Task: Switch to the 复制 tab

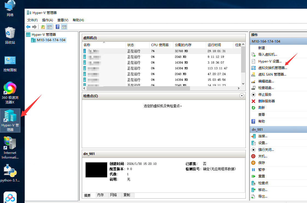Action: pos(127,195)
